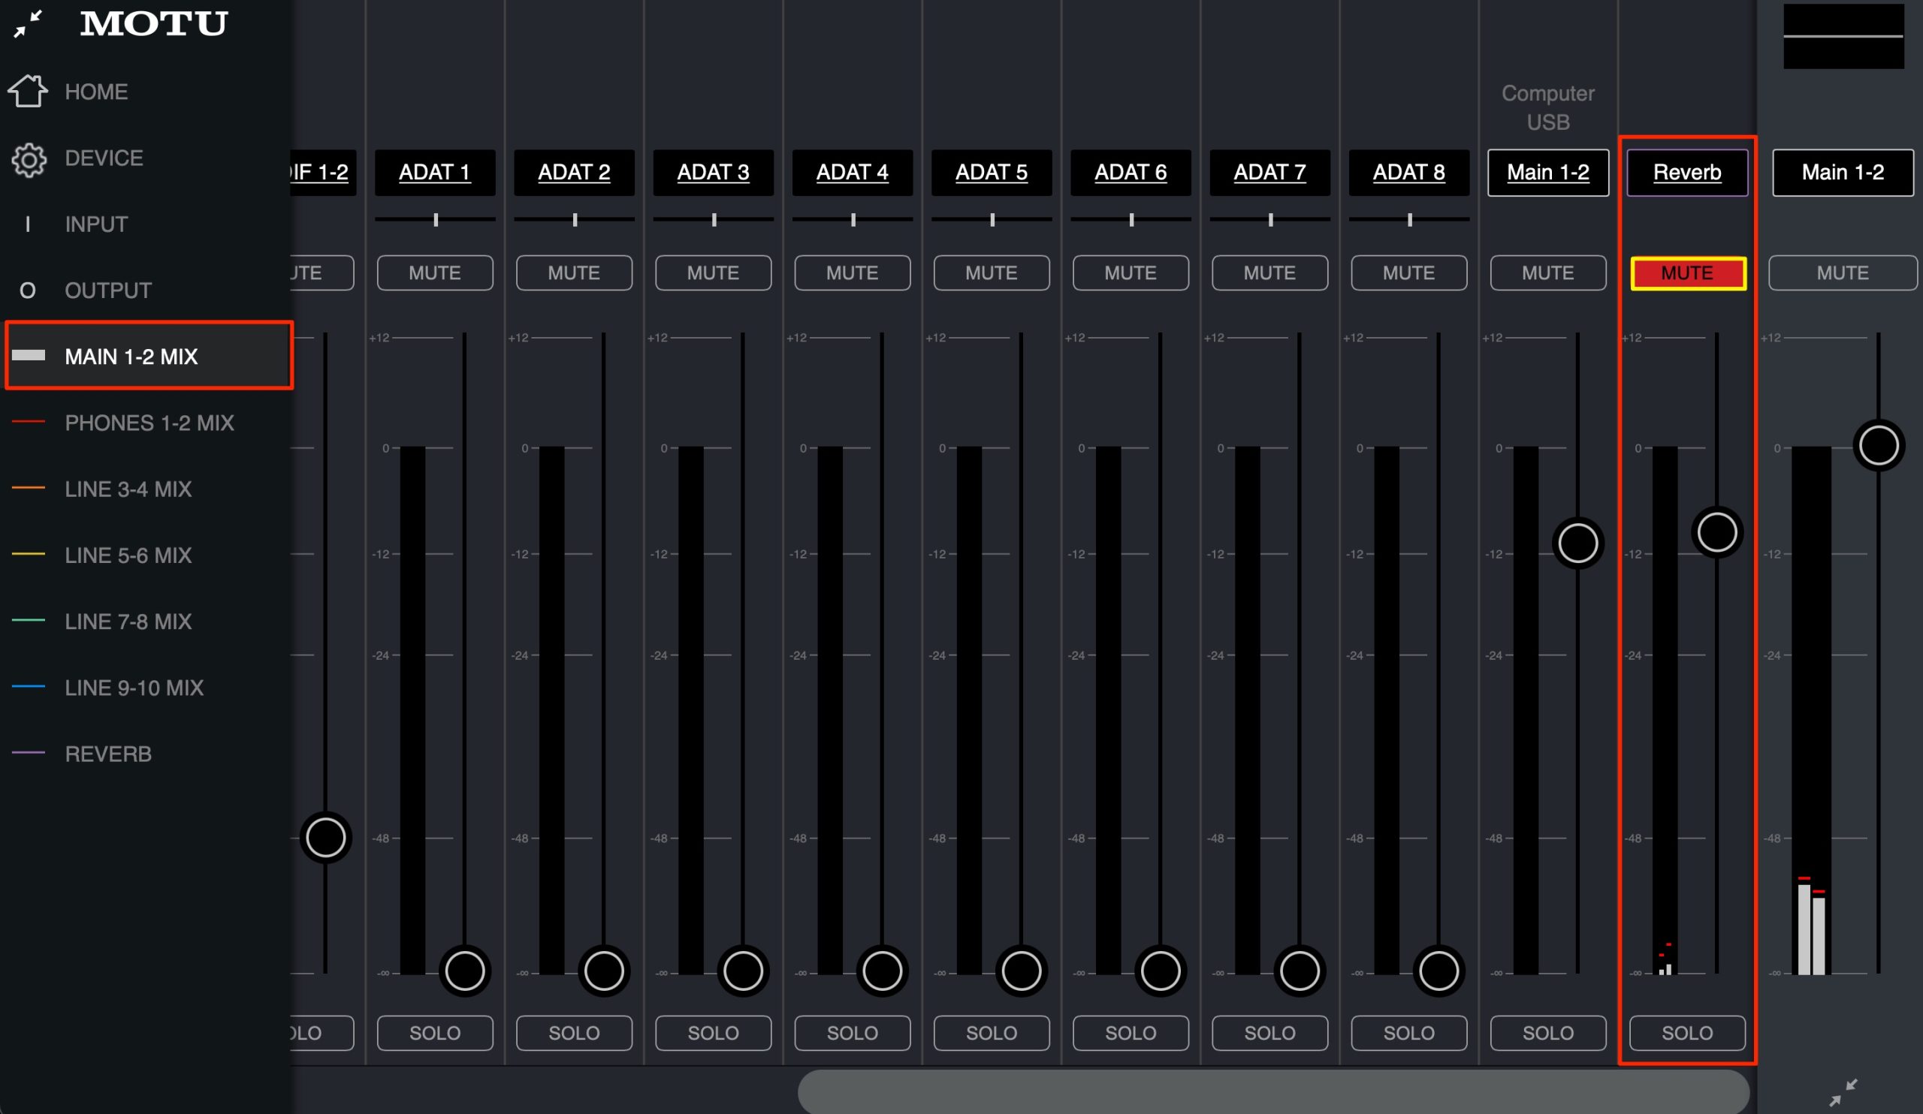This screenshot has height=1114, width=1923.
Task: Mute the Computer USB Main 1-2 channel
Action: click(x=1548, y=273)
